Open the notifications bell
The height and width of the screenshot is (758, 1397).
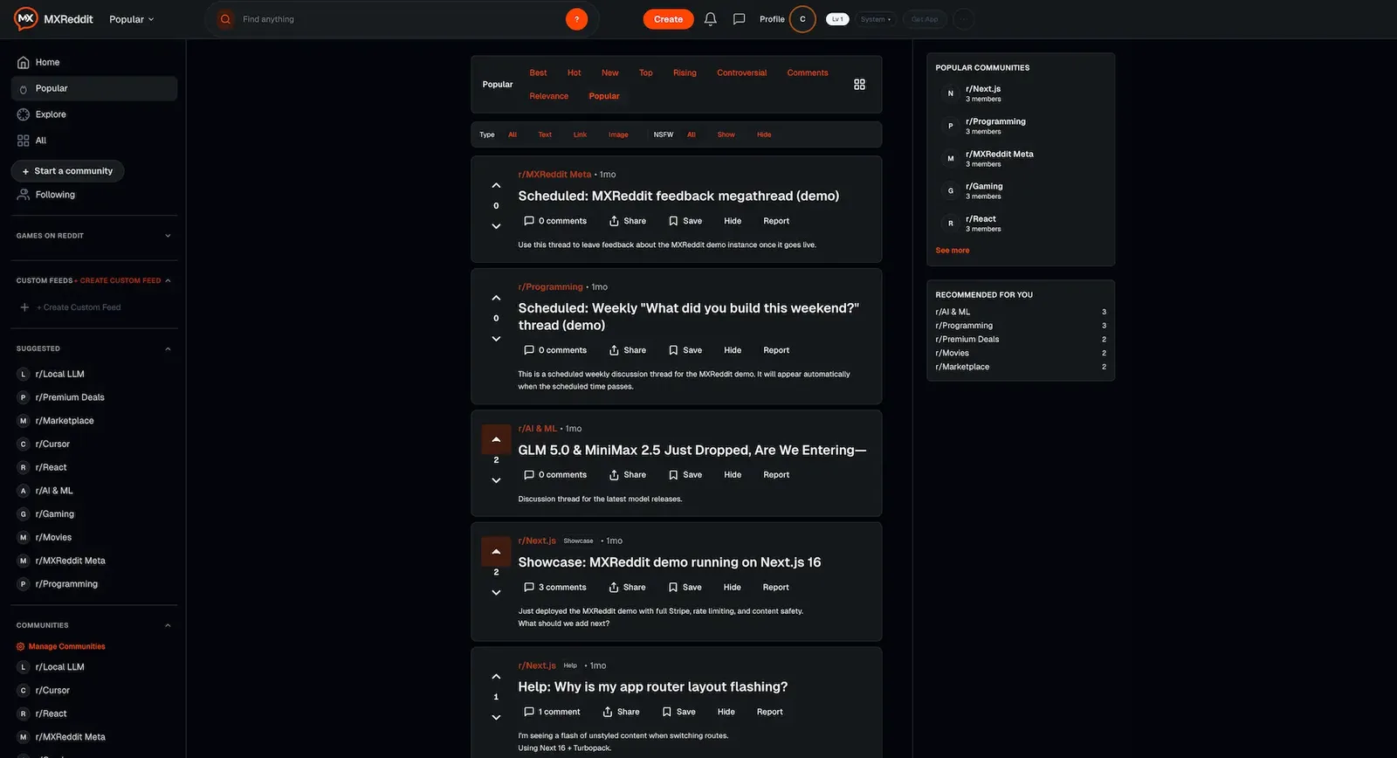click(x=711, y=19)
